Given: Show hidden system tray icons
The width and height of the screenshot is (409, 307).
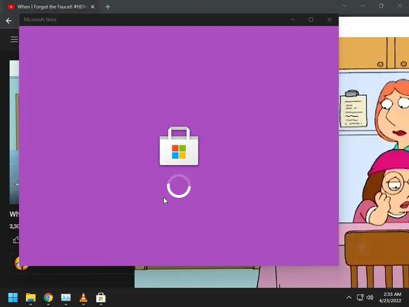Looking at the screenshot, I should (349, 297).
